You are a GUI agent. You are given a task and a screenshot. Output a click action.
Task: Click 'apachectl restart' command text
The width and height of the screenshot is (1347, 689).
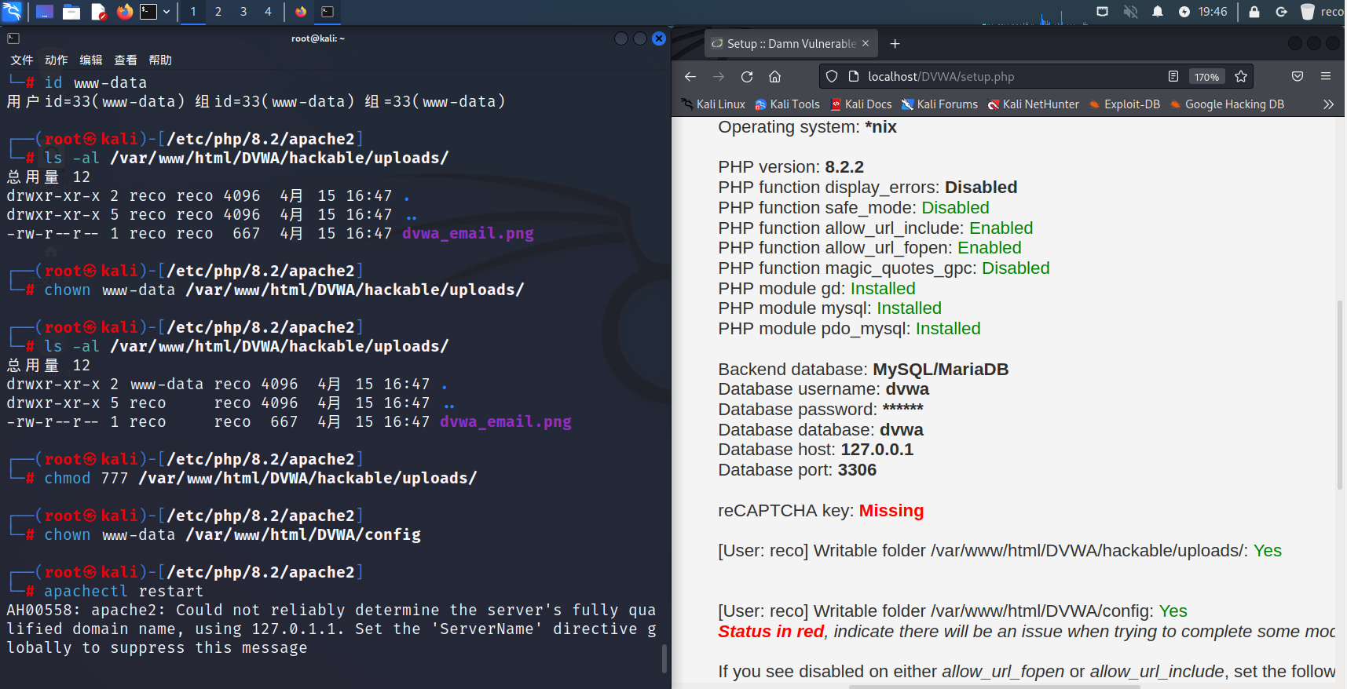[x=123, y=592]
